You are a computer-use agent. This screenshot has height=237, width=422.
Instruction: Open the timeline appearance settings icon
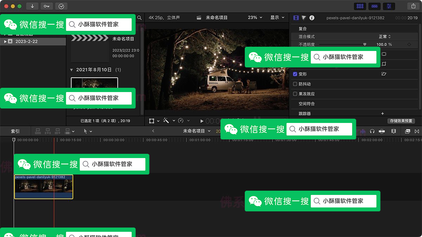point(408,131)
